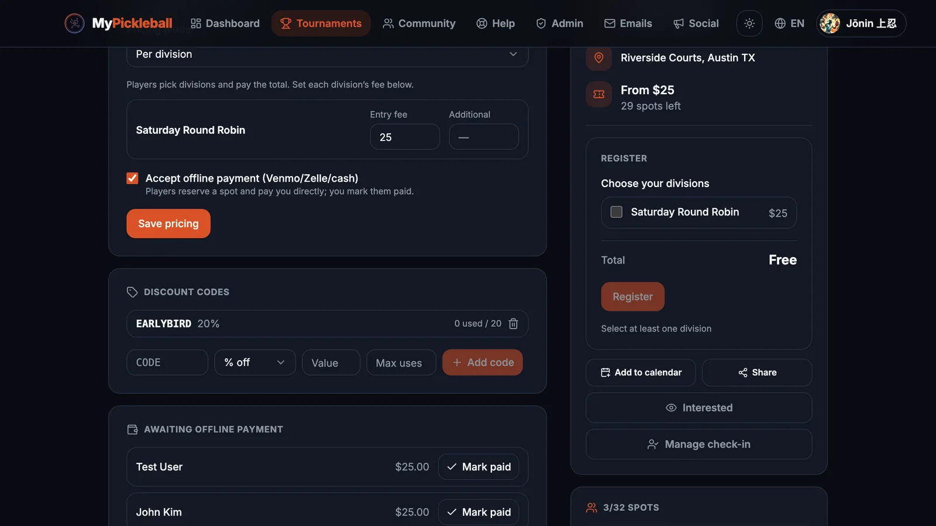The width and height of the screenshot is (936, 526).
Task: Open the Jōnin user profile avatar
Action: [830, 23]
